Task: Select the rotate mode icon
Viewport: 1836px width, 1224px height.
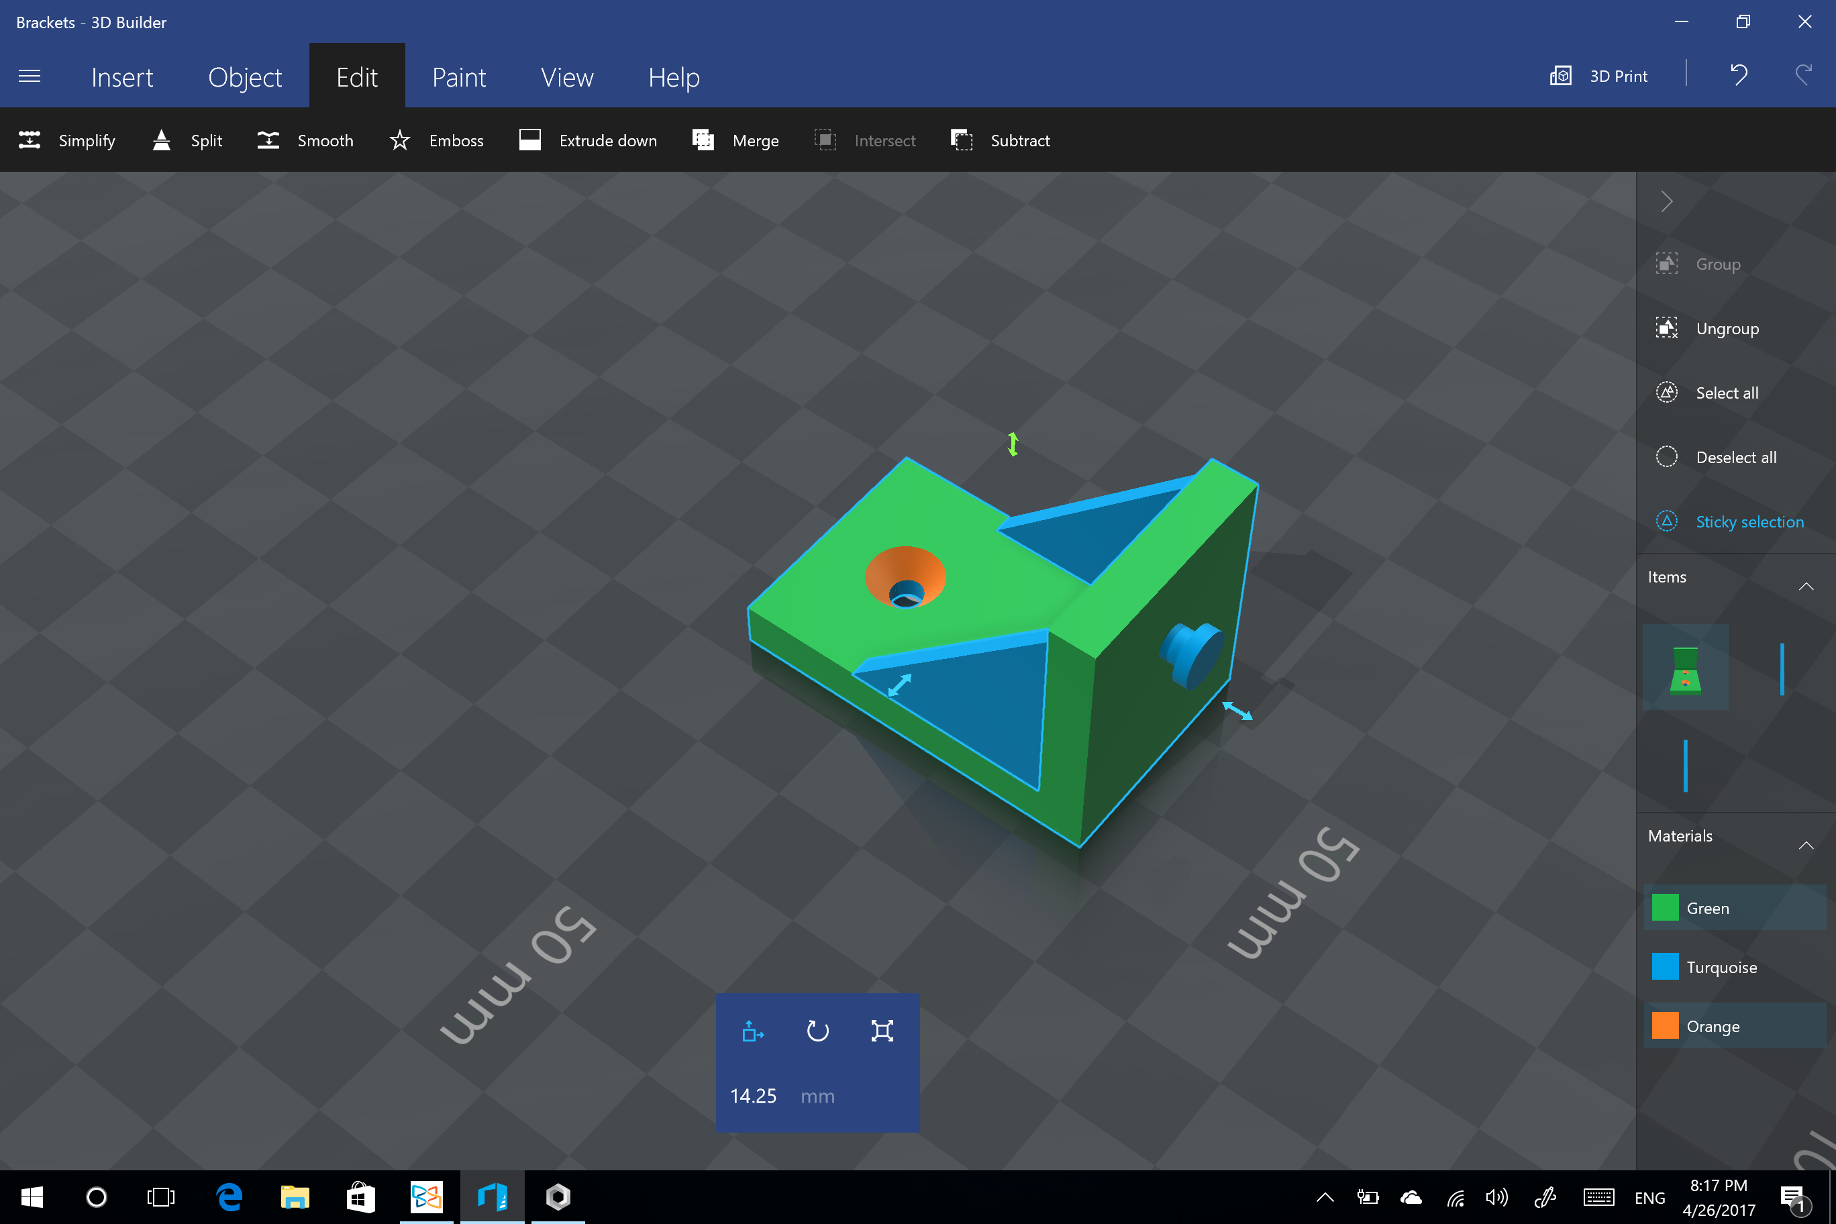Action: click(817, 1031)
